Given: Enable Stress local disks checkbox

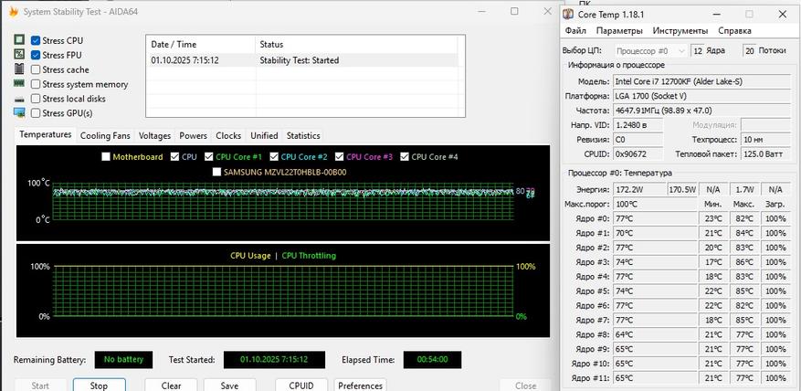Looking at the screenshot, I should 36,99.
